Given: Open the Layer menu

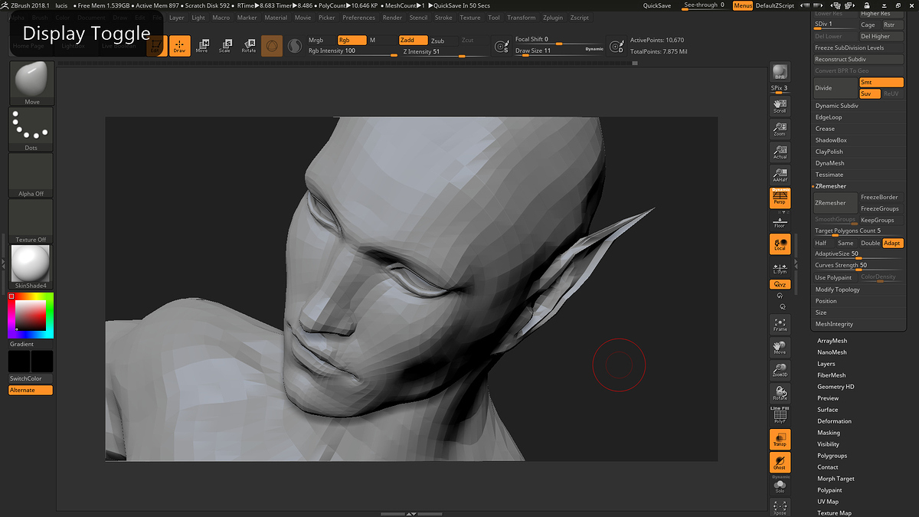Looking at the screenshot, I should click(176, 18).
